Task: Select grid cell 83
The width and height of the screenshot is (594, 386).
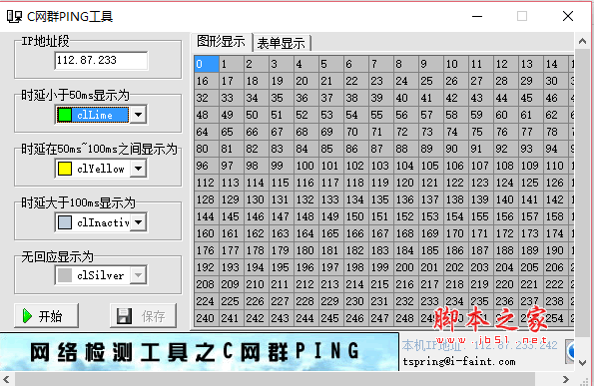Action: (x=282, y=149)
